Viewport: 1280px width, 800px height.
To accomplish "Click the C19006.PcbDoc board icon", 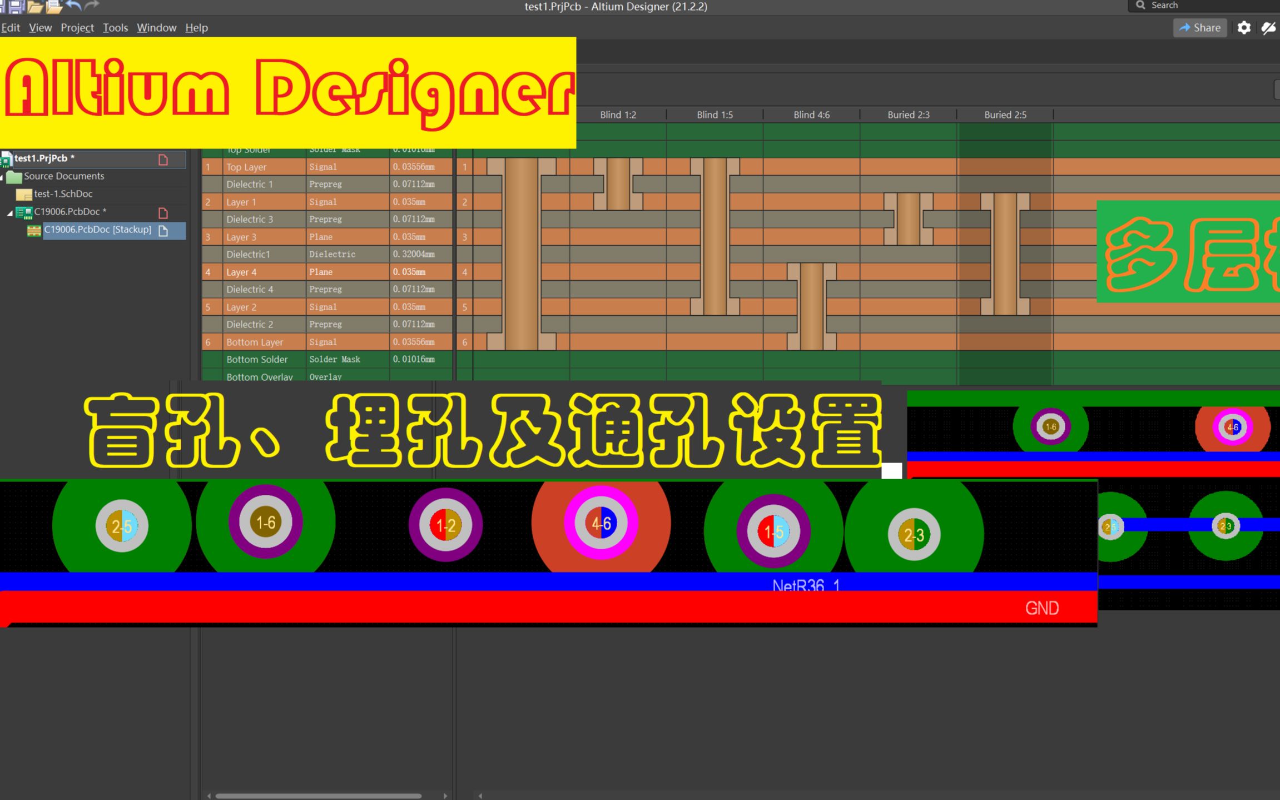I will click(x=24, y=212).
